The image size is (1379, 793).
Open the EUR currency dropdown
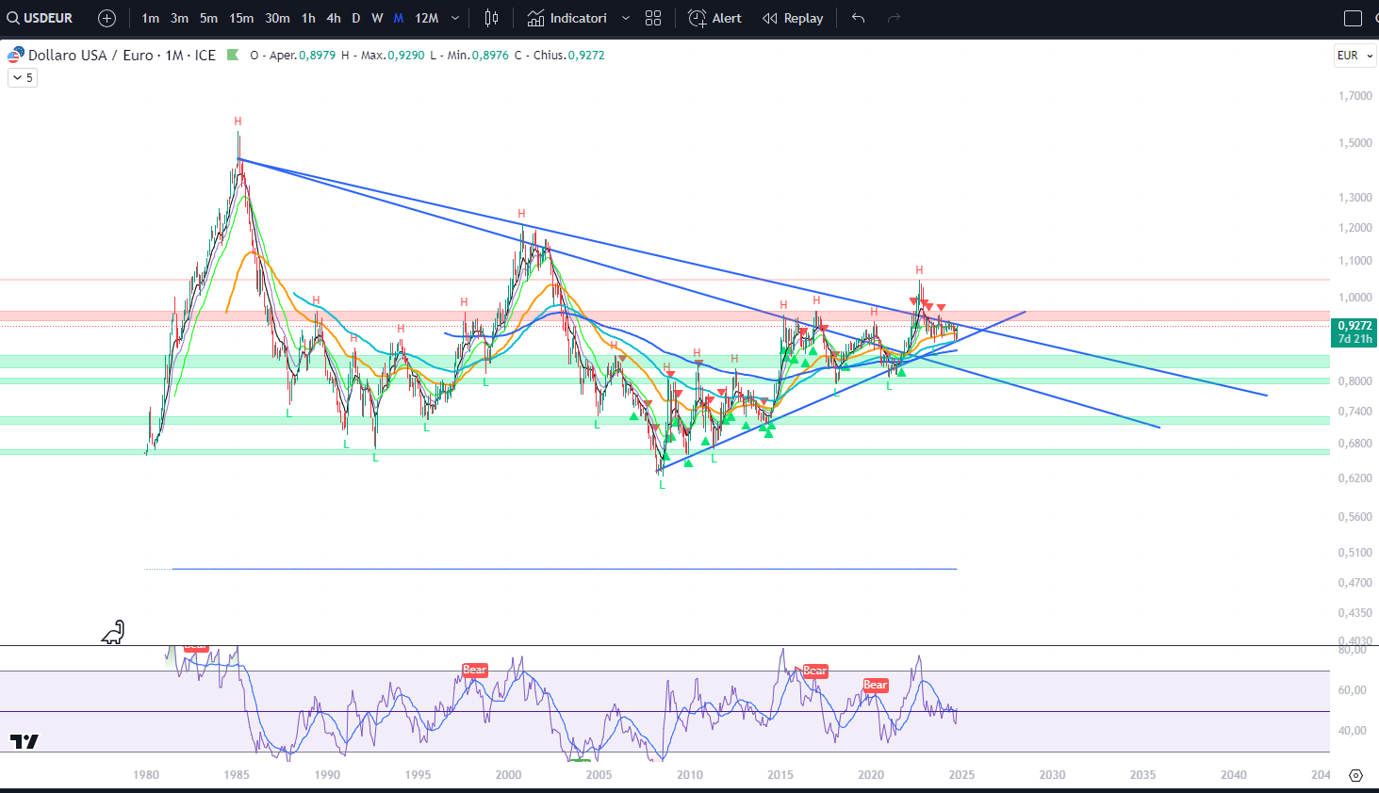[1354, 56]
